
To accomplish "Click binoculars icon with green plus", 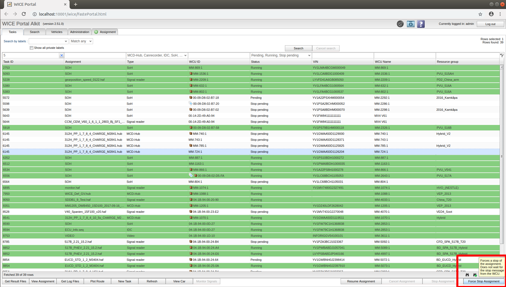I will (x=475, y=275).
